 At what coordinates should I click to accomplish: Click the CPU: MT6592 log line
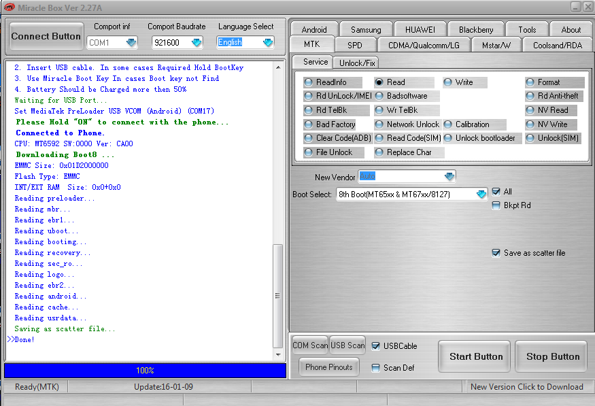73,143
